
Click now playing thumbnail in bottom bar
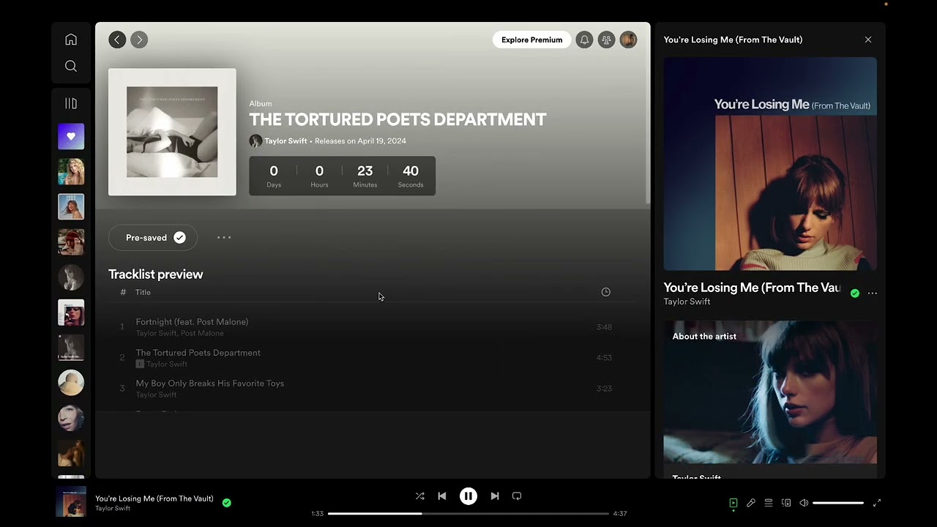click(71, 502)
